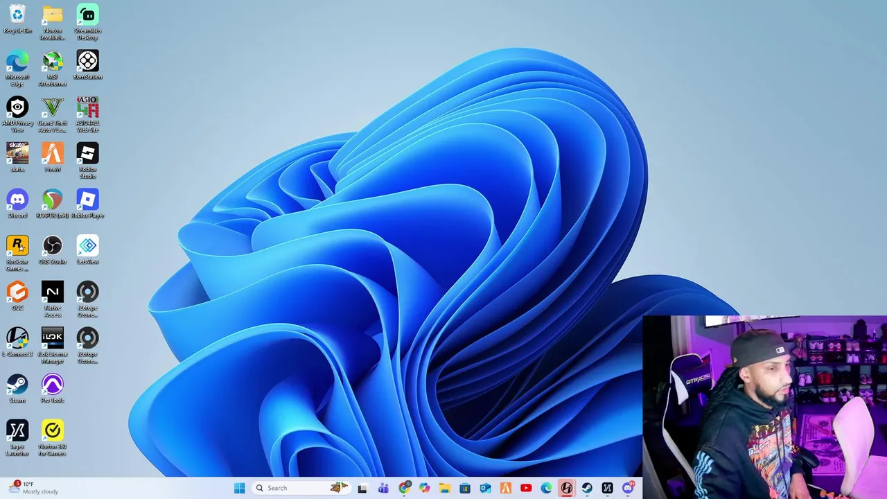Open Pro Tools desktop shortcut
887x499 pixels.
tap(53, 389)
